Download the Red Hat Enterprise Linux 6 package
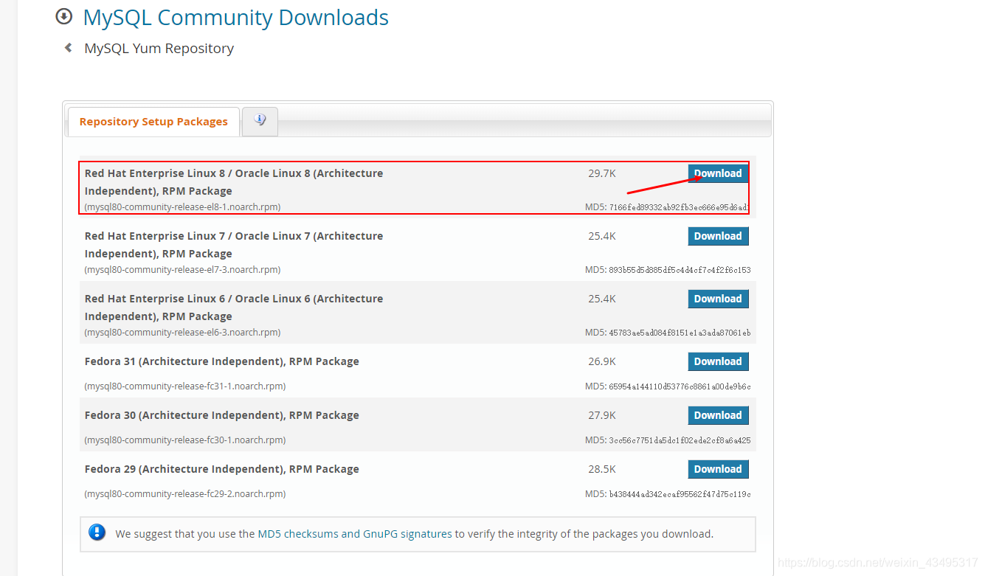Screen dimensions: 985x576 (x=718, y=299)
